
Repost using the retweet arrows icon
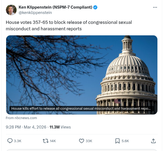[x=46, y=141]
